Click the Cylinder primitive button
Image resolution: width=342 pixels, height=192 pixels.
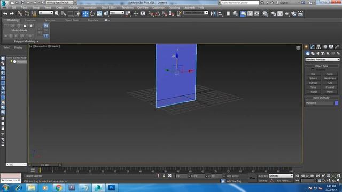(x=313, y=83)
